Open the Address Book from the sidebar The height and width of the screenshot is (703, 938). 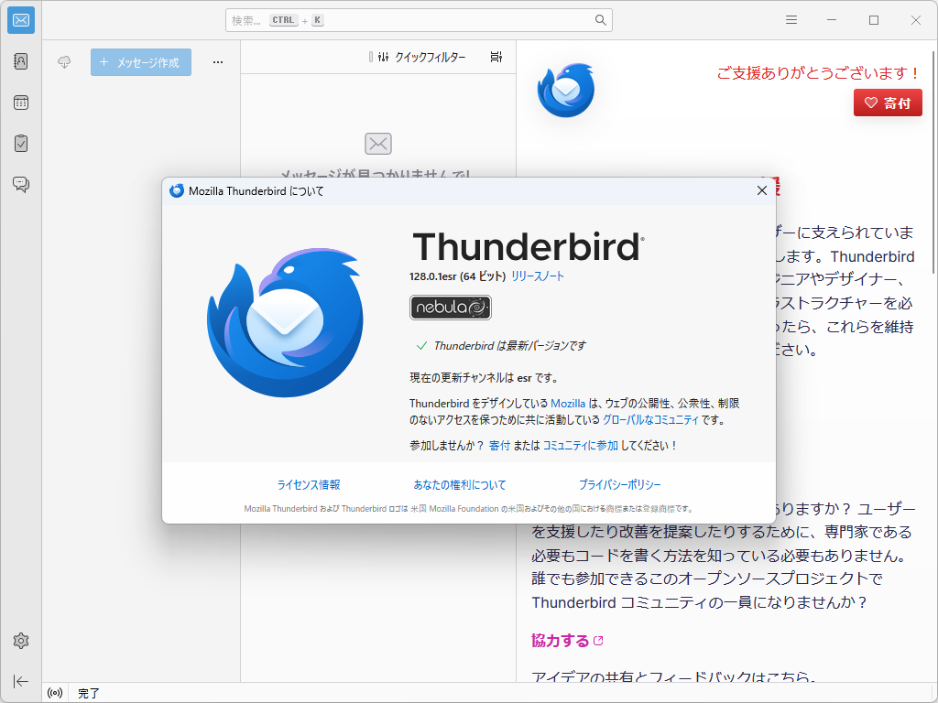[x=20, y=61]
